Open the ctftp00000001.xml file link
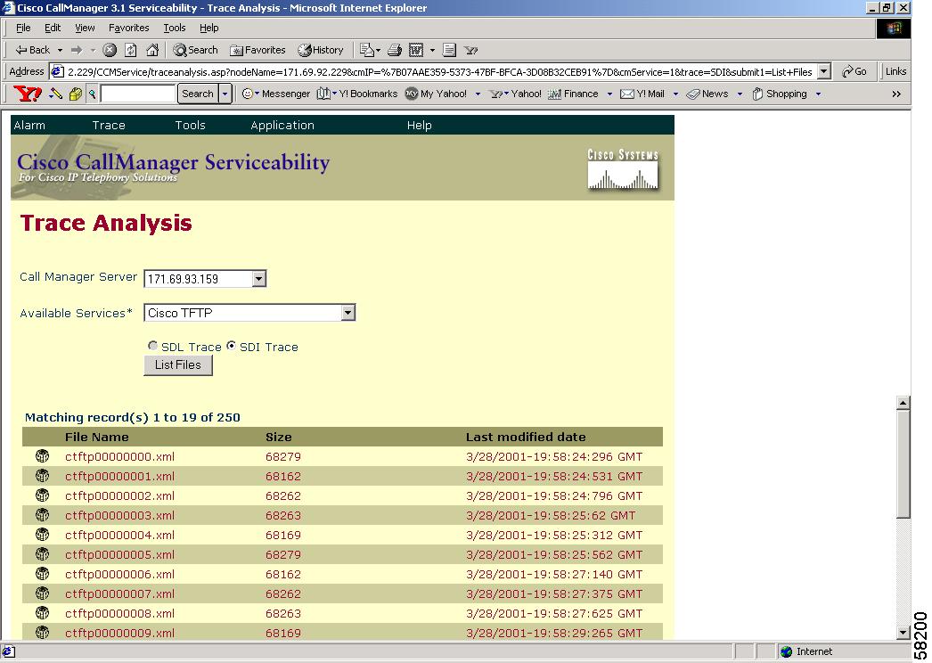This screenshot has height=663, width=932. pyautogui.click(x=120, y=476)
